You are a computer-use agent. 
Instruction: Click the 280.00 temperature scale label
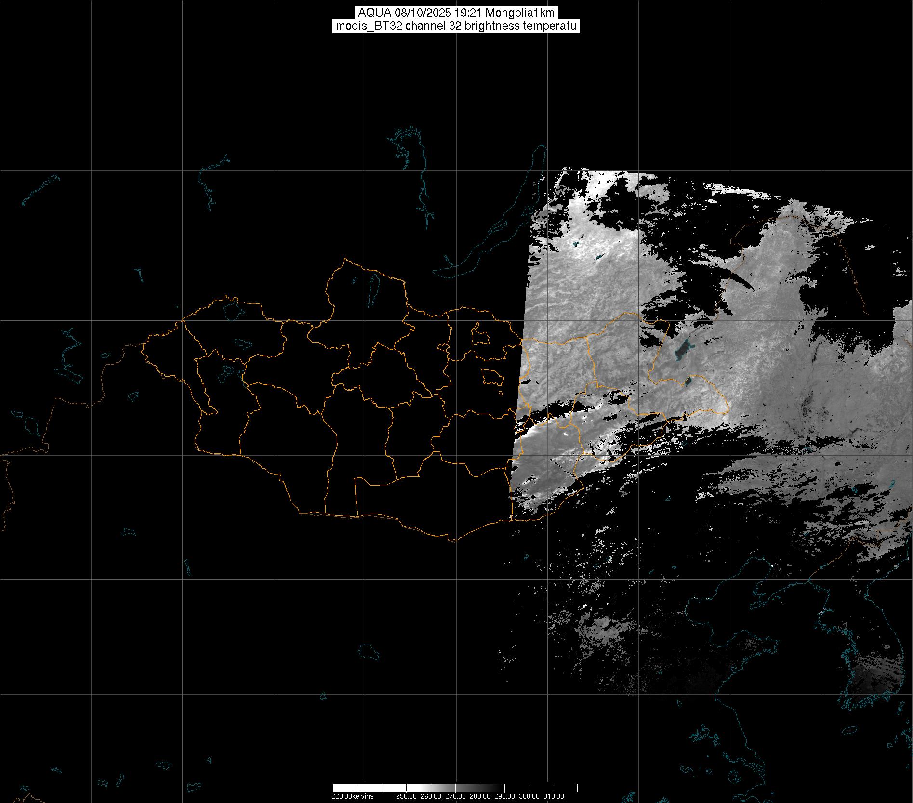(x=480, y=796)
